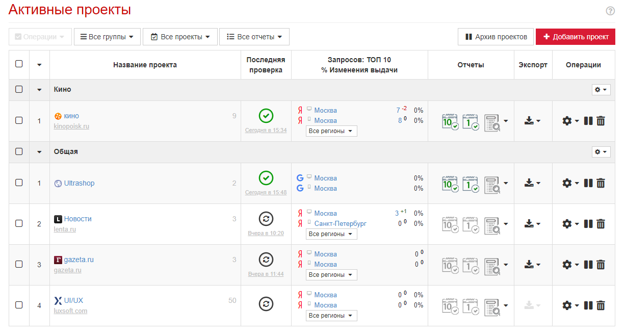
Task: Delete the UI/UX project with the trash icon
Action: tap(601, 305)
